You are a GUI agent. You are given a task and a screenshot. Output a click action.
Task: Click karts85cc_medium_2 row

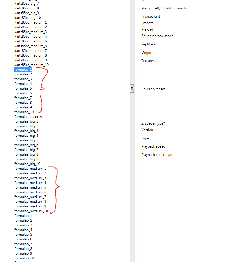(x=31, y=27)
